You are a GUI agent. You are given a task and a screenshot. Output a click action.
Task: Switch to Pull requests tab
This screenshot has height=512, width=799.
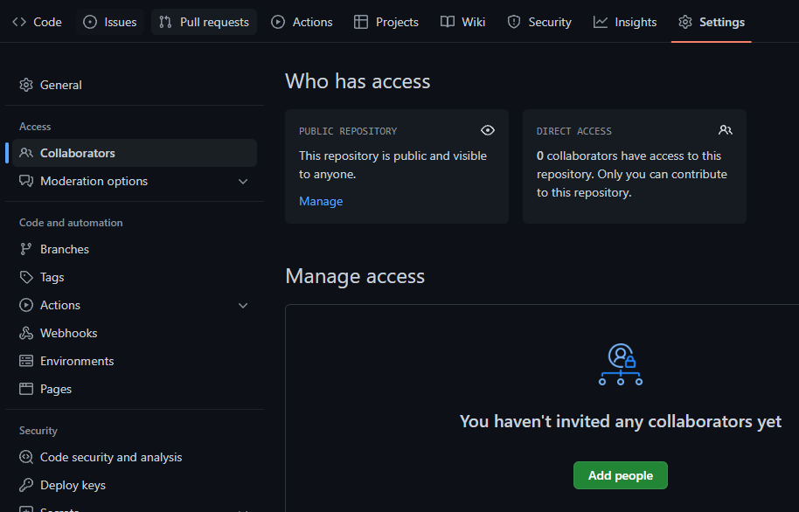pyautogui.click(x=204, y=22)
